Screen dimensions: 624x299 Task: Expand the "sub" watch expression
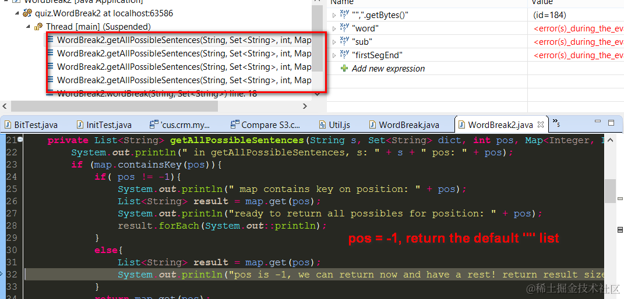click(x=334, y=42)
